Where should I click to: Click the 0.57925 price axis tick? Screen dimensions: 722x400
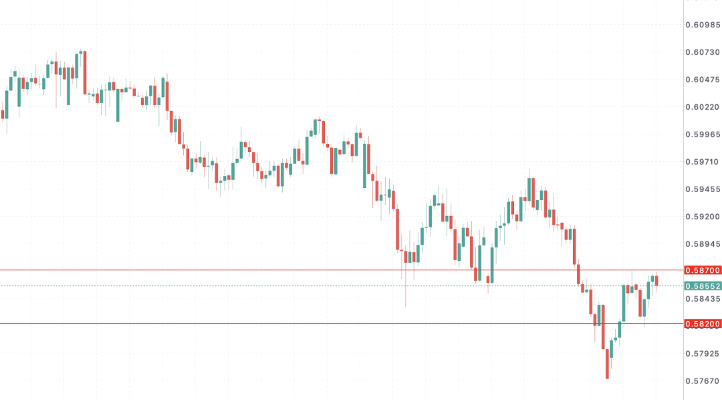pos(703,353)
